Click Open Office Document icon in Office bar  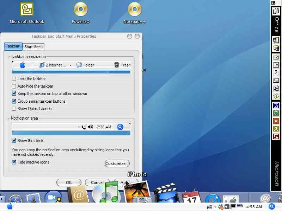(x=276, y=48)
